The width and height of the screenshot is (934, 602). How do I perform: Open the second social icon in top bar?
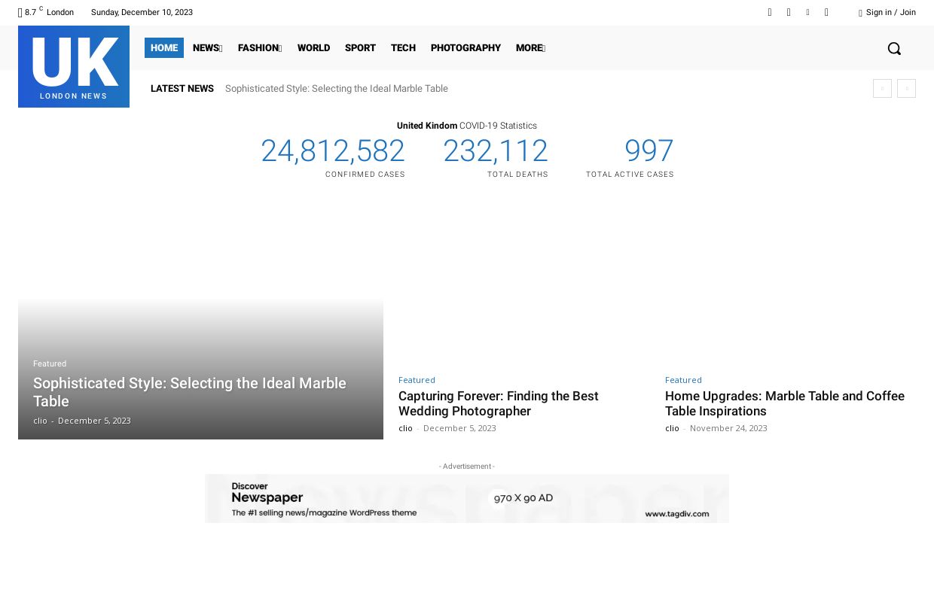(789, 12)
